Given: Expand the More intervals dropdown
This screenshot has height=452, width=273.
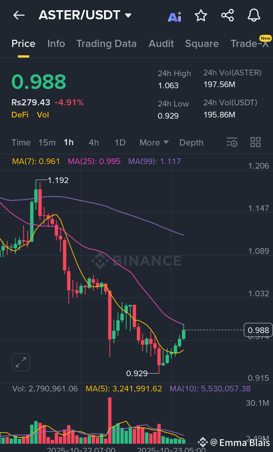Looking at the screenshot, I should click(154, 142).
